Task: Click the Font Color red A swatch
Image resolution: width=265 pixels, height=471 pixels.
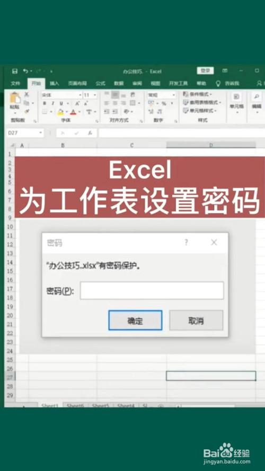Action: [x=73, y=112]
